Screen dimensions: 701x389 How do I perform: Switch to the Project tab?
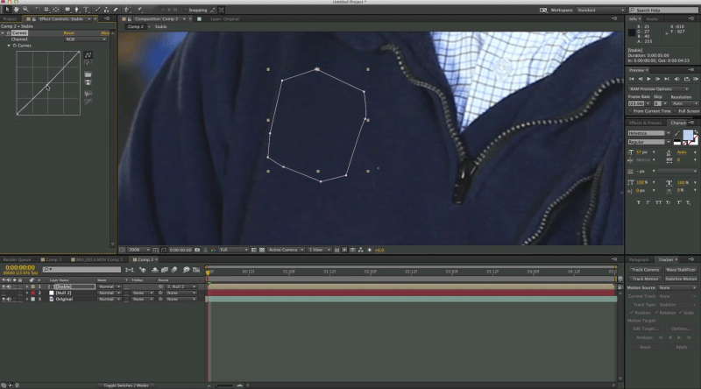[10, 19]
